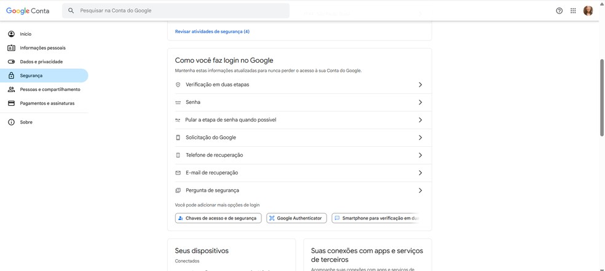Go to Dados e privacidade section
The width and height of the screenshot is (605, 271).
41,61
